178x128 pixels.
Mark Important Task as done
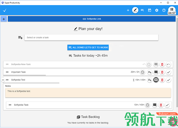click(168, 72)
